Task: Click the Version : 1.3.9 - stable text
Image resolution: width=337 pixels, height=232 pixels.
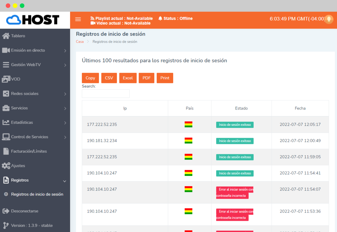Action: 32,225
